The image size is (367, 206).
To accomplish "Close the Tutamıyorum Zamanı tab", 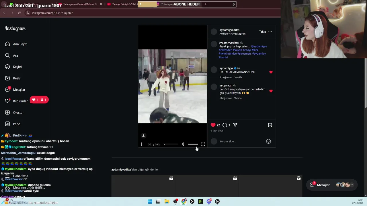I will pyautogui.click(x=101, y=4).
